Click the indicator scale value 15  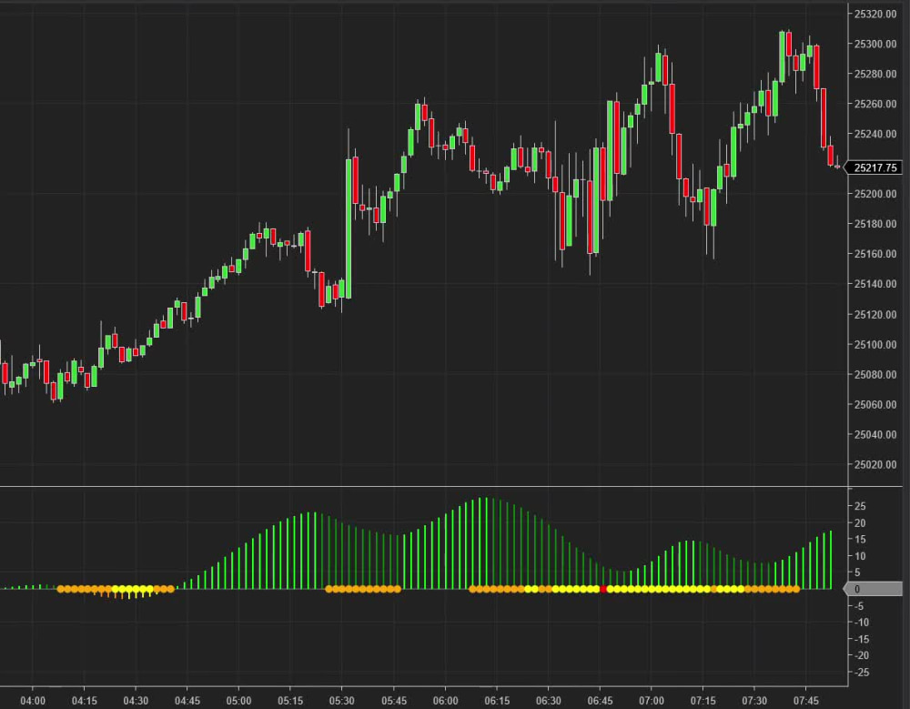[860, 540]
